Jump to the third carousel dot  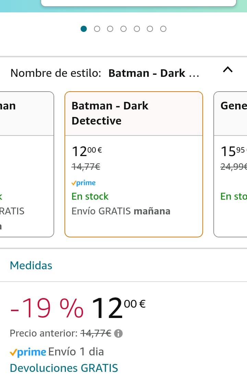110,29
